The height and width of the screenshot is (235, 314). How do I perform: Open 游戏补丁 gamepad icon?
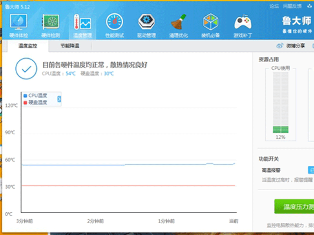[243, 22]
